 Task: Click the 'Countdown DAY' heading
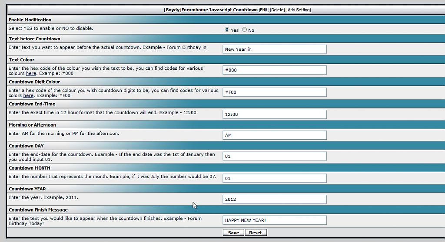tap(26, 146)
